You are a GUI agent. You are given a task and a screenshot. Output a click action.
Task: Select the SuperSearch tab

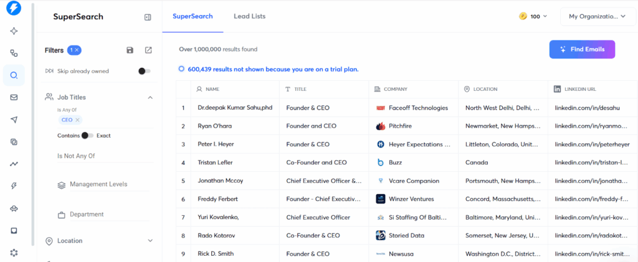click(x=193, y=16)
